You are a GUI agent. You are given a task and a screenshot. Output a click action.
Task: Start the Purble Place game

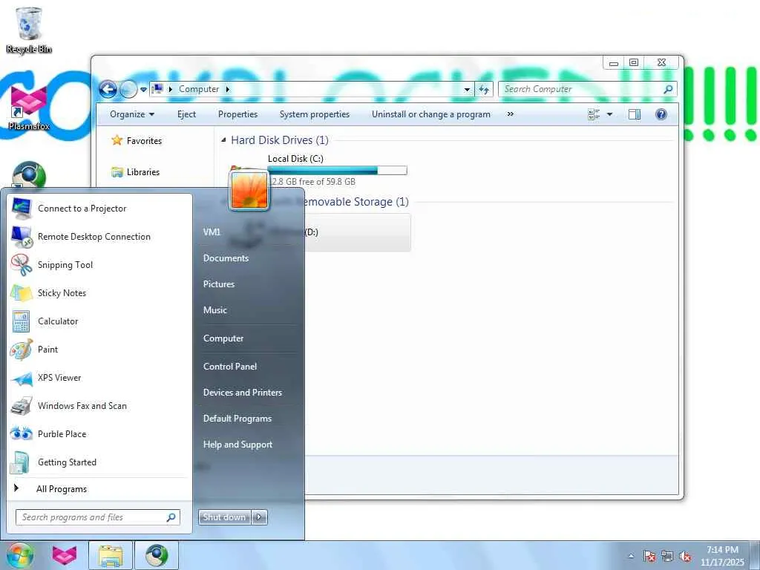point(99,433)
